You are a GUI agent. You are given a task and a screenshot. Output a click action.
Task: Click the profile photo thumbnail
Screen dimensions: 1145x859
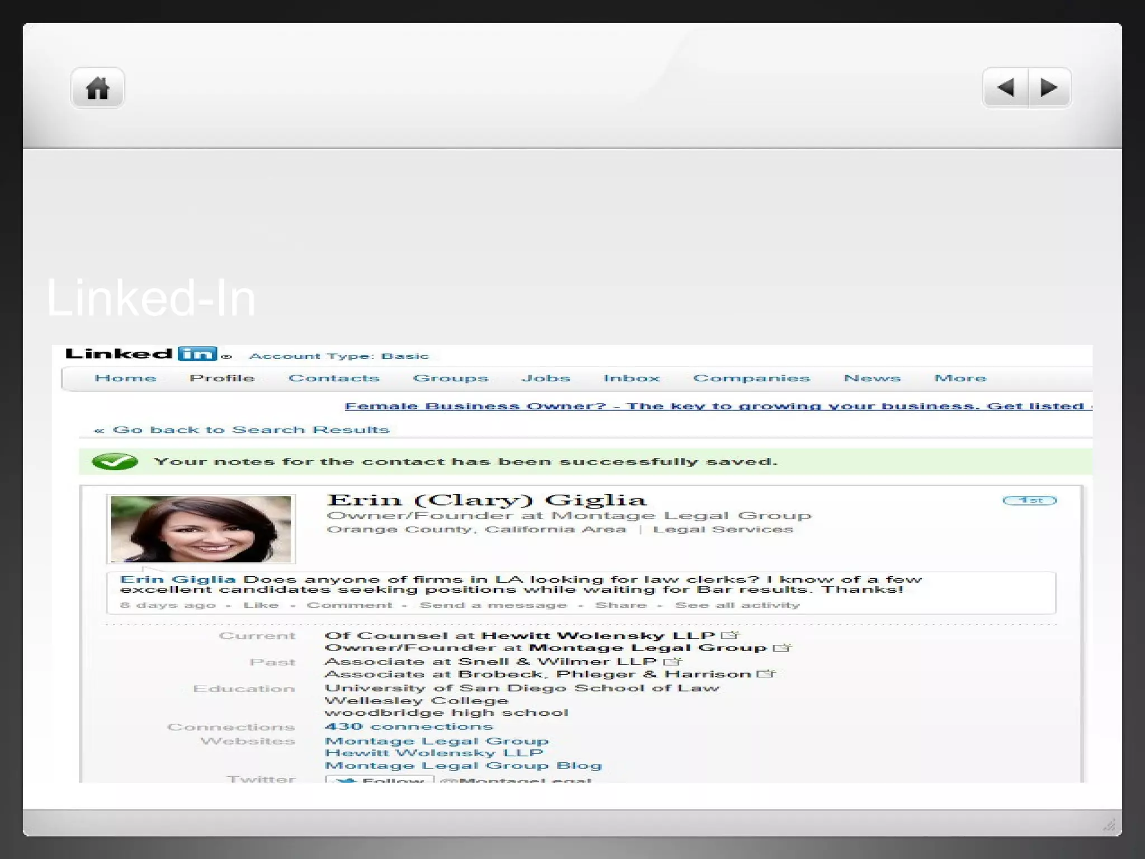[201, 528]
